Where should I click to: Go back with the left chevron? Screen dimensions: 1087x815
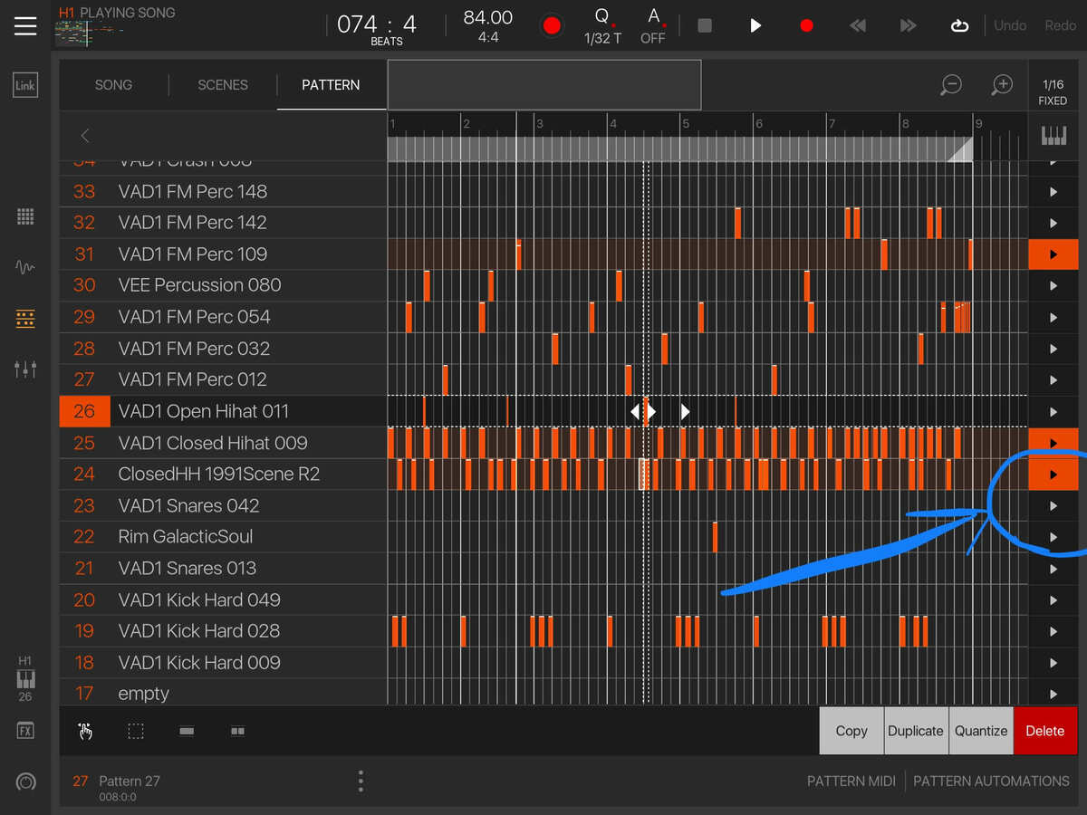point(85,136)
